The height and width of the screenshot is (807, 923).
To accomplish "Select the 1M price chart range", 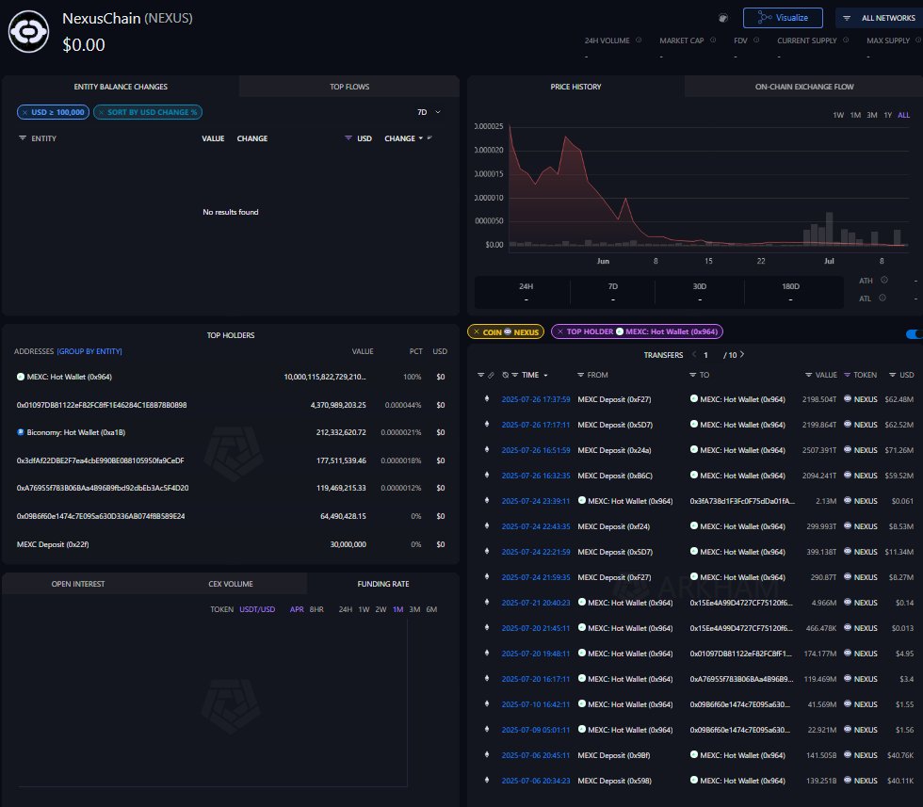I will click(855, 115).
